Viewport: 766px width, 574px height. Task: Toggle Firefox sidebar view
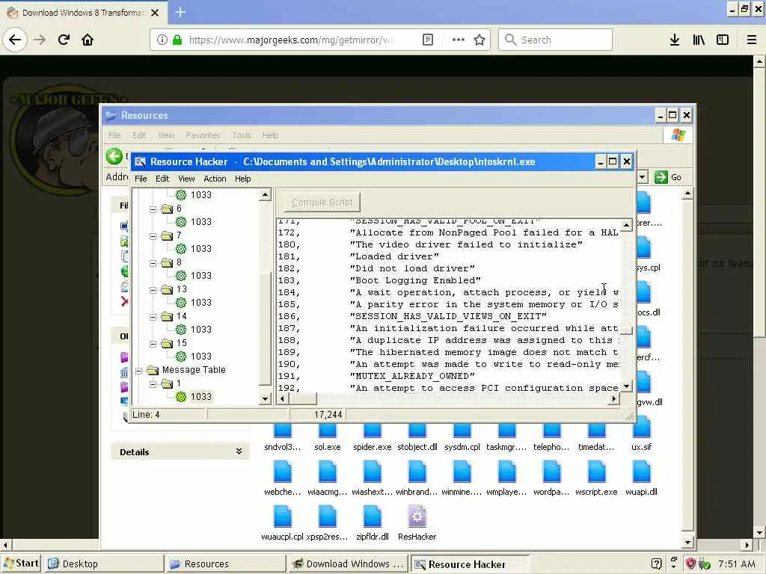click(x=723, y=40)
